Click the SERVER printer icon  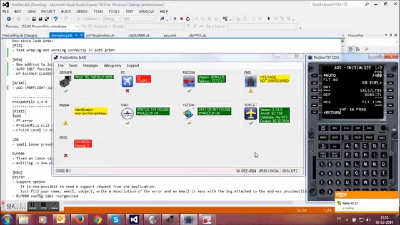pos(65,82)
